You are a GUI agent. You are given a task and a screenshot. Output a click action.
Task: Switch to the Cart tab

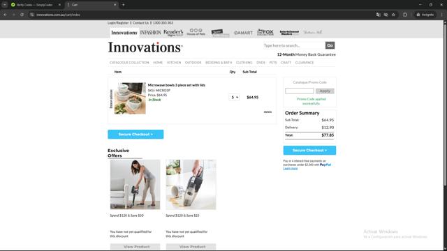point(91,5)
